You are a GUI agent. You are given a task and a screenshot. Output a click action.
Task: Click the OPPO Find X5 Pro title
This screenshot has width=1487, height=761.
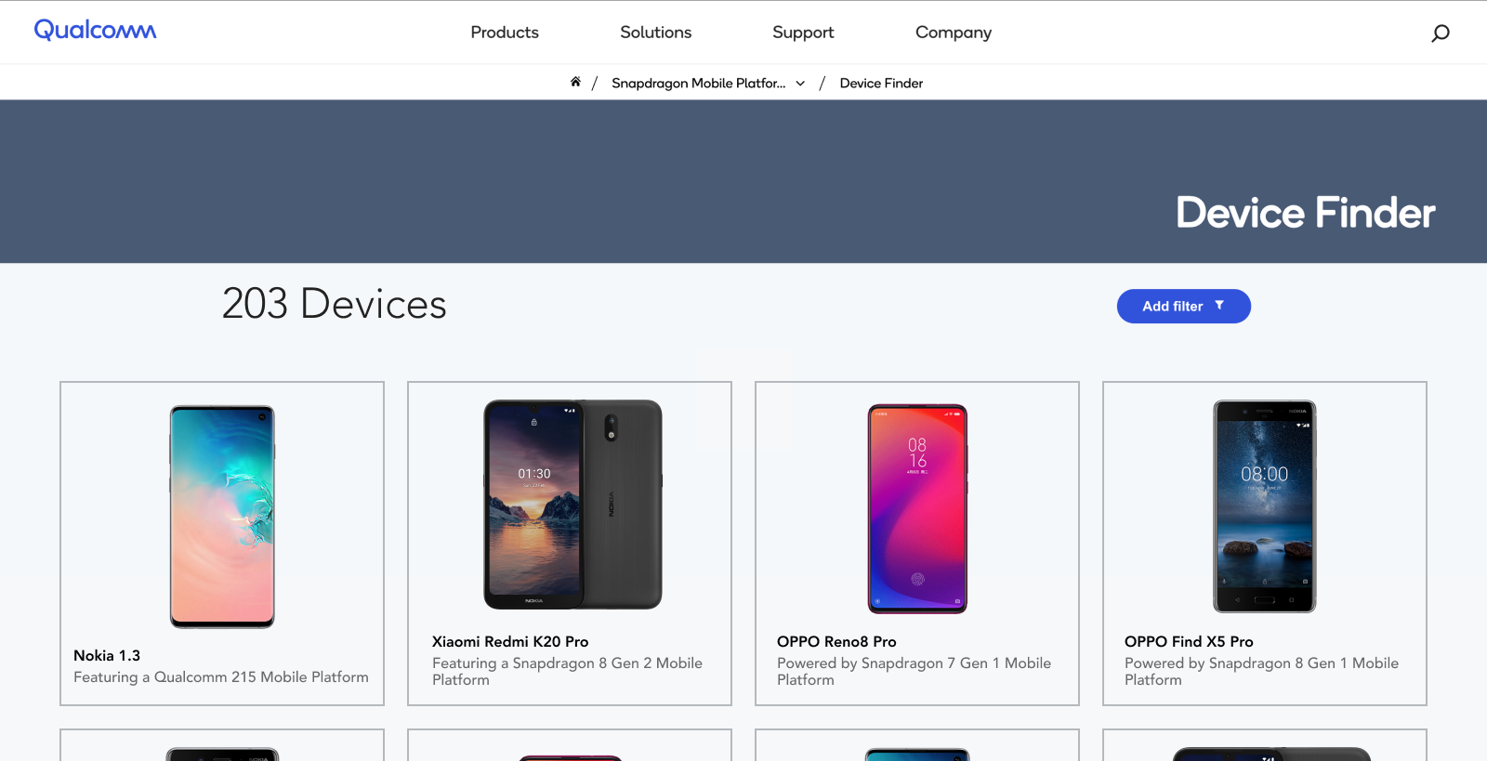pos(1189,642)
